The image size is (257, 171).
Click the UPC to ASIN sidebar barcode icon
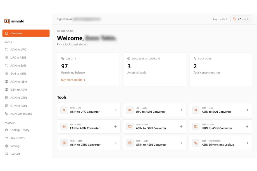point(6,57)
